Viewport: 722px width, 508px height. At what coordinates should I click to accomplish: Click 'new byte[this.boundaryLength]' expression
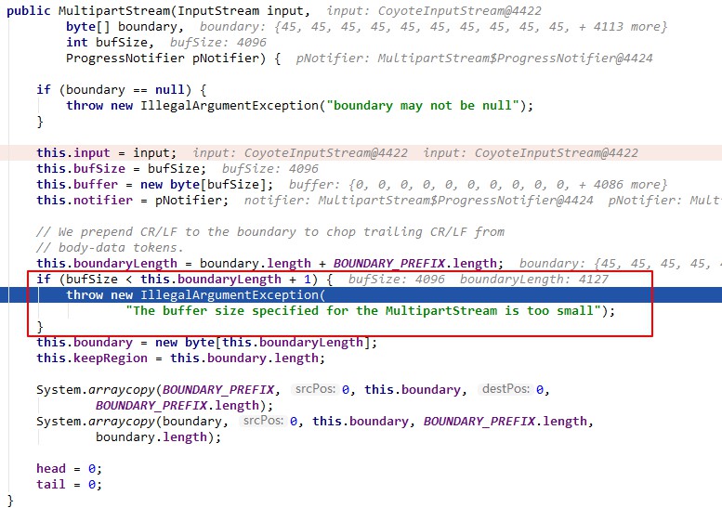click(x=262, y=343)
